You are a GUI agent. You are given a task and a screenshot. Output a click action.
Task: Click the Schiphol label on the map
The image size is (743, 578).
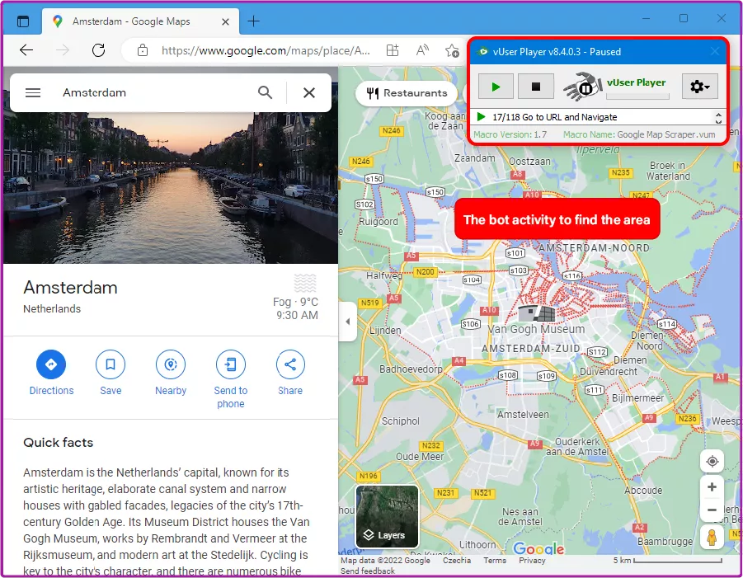tap(401, 421)
